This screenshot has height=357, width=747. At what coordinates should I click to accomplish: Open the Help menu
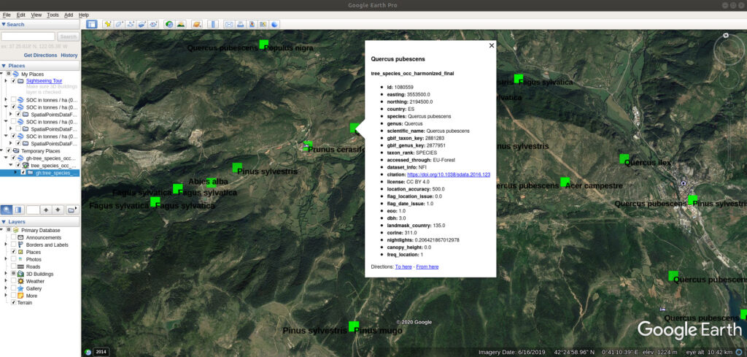[x=84, y=15]
